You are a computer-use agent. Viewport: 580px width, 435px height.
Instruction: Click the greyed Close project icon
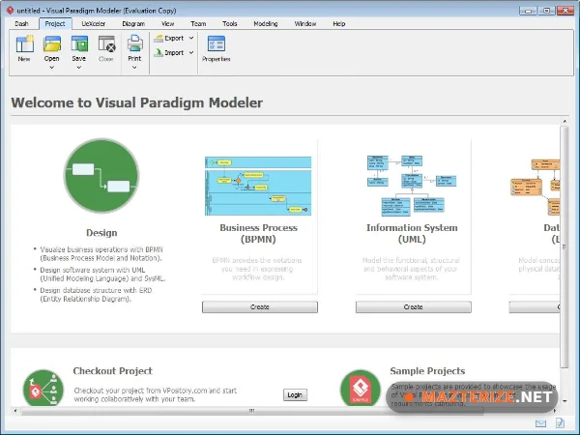tap(107, 43)
